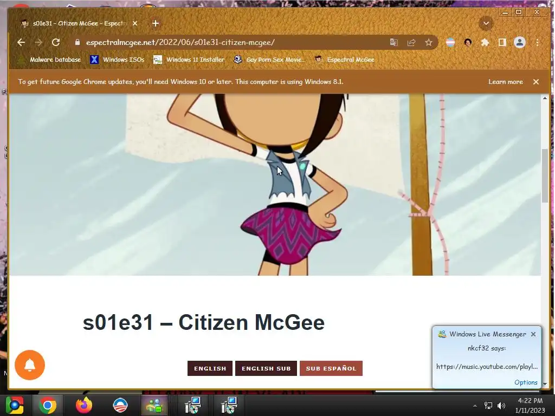Open the first installer icon on taskbar

coord(193,405)
